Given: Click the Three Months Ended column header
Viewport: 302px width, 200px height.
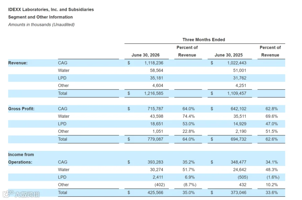Looking at the screenshot, I should pyautogui.click(x=204, y=40).
